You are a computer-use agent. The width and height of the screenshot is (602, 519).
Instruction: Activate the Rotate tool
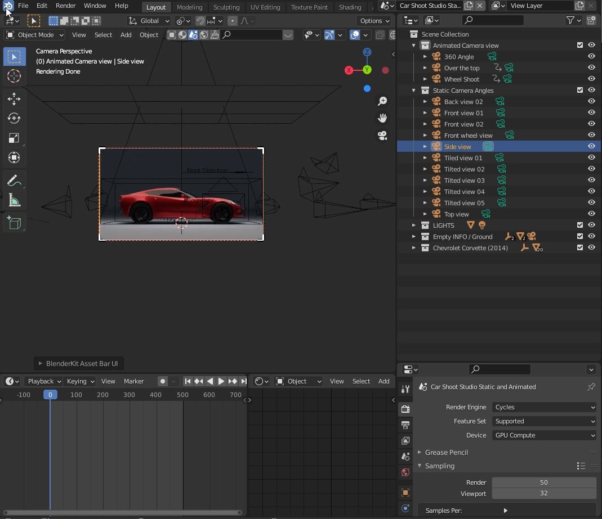point(14,118)
